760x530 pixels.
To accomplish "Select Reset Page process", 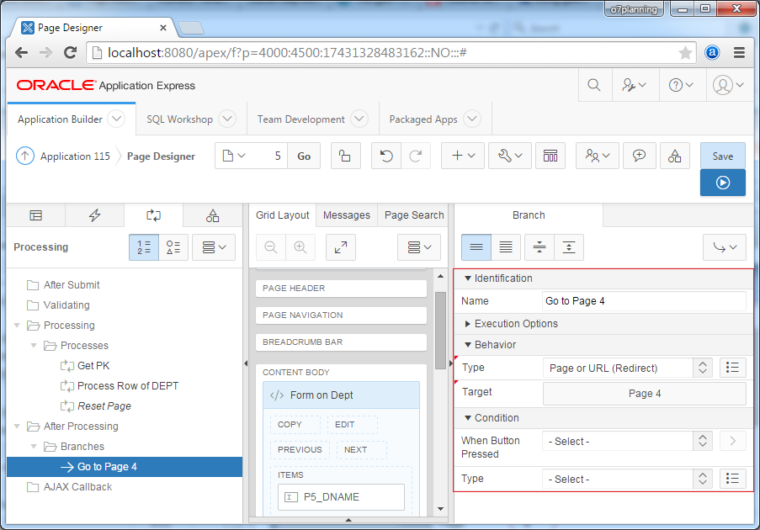I will point(104,406).
